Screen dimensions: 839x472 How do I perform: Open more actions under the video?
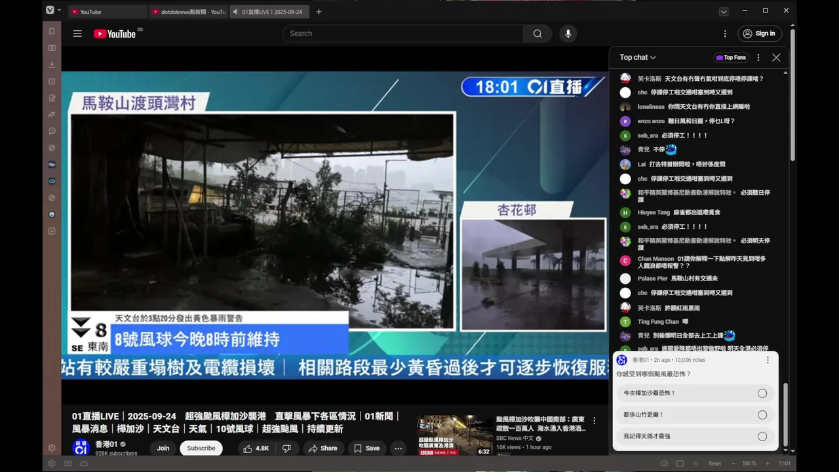click(398, 448)
